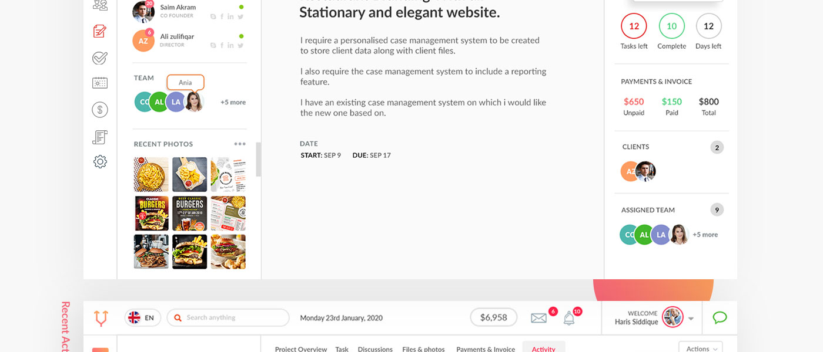This screenshot has width=823, height=352.
Task: Click "+5 more" in the Team section
Action: 233,102
